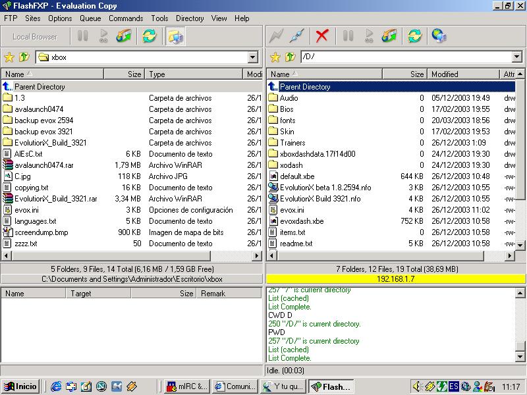
Task: Click the transfer icon in the remote pane toolbar
Action: [389, 36]
